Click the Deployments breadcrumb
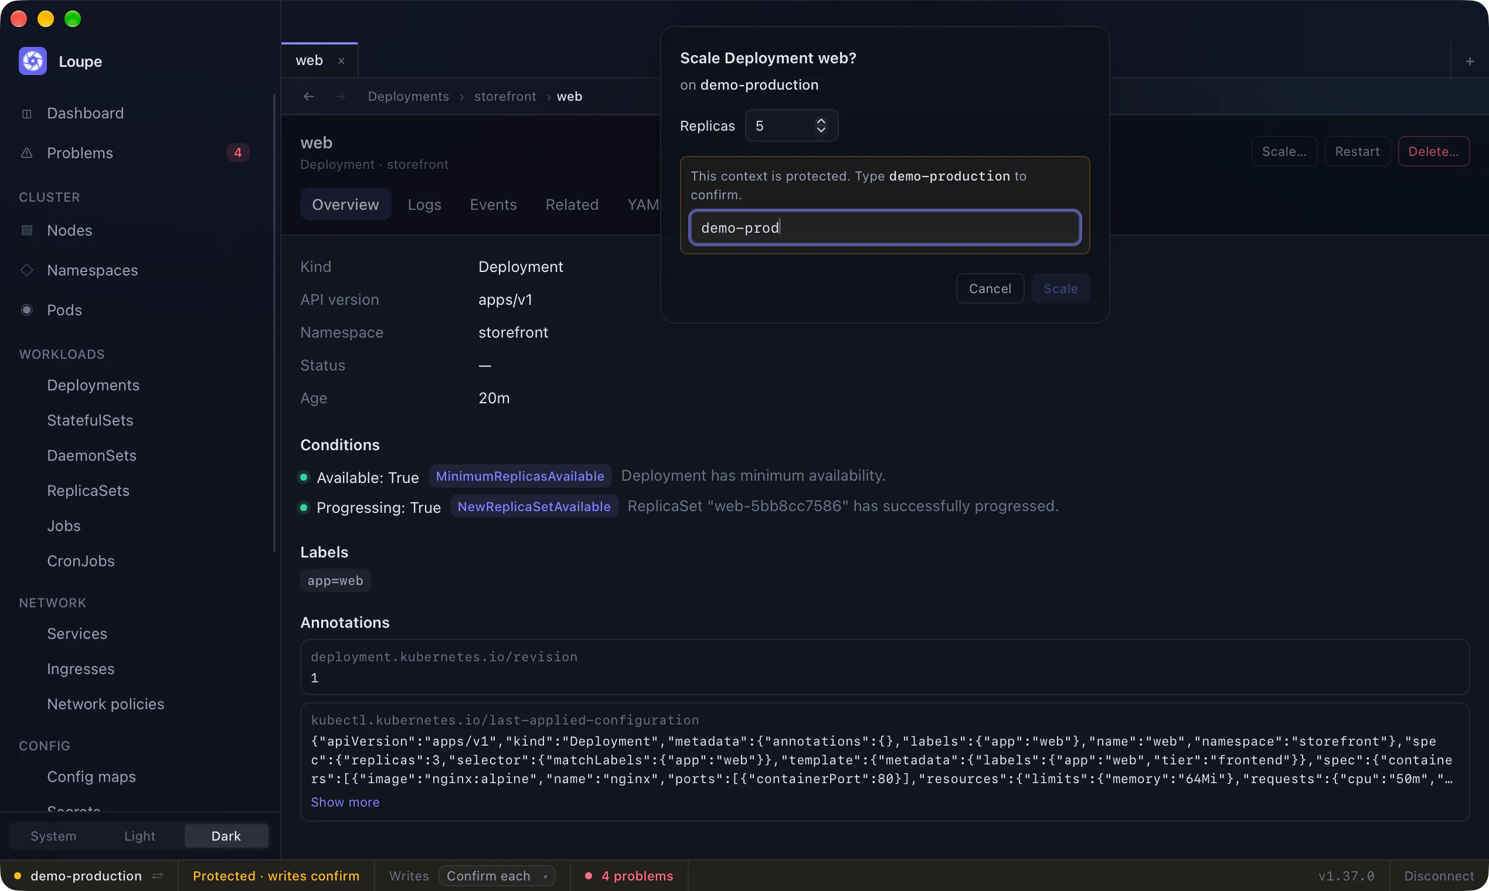1489x891 pixels. [x=408, y=96]
